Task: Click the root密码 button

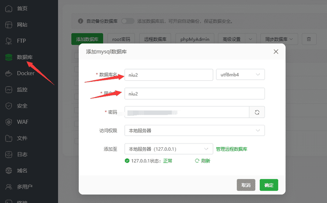Action: point(121,39)
